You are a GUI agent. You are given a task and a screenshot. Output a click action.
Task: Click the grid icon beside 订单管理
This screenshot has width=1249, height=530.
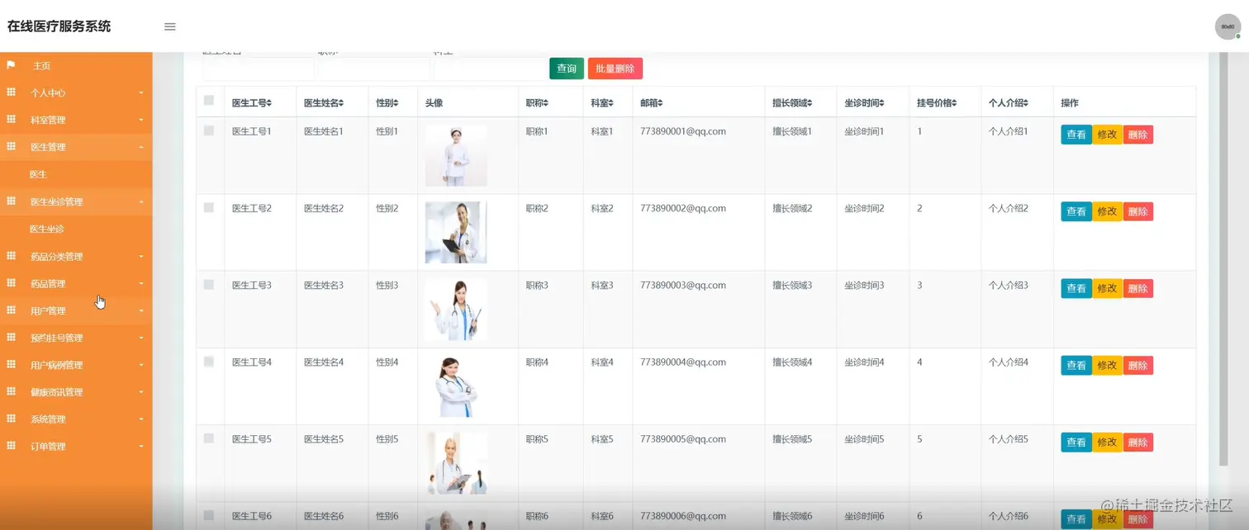pos(12,447)
